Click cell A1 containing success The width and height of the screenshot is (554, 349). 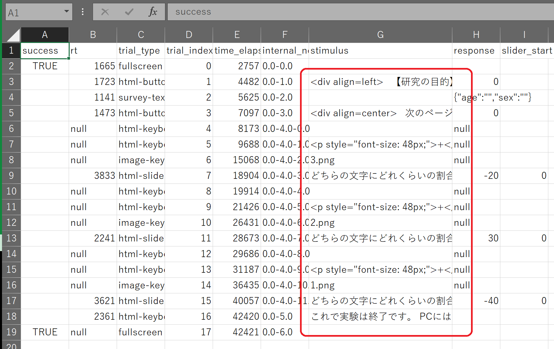[x=45, y=50]
